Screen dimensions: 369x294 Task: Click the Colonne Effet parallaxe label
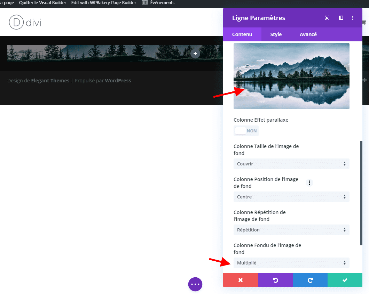tap(261, 120)
